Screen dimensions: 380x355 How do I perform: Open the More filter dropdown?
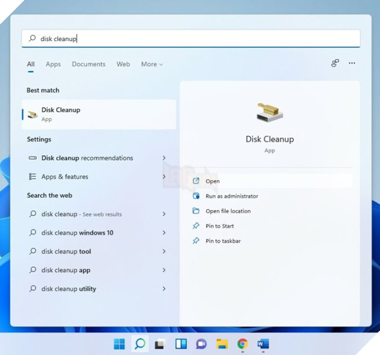152,64
